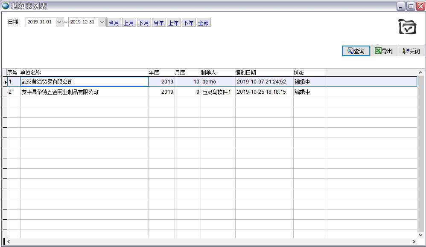Click the folder checkmark icon at top right
The height and width of the screenshot is (247, 426).
[407, 26]
